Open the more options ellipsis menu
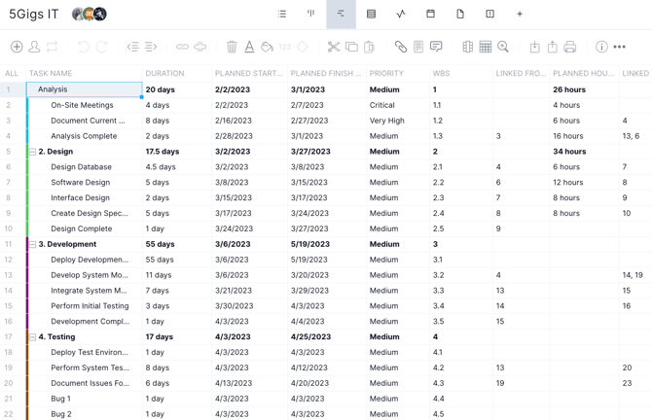The height and width of the screenshot is (420, 652). point(620,47)
